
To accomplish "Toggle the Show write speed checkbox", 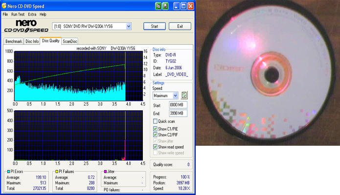I will tap(155, 153).
